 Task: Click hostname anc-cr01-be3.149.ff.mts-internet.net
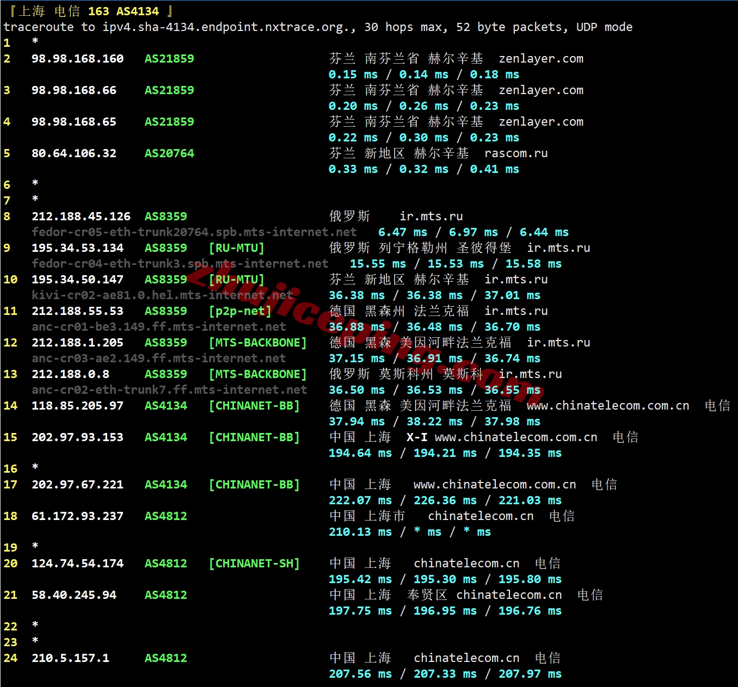[x=159, y=327]
